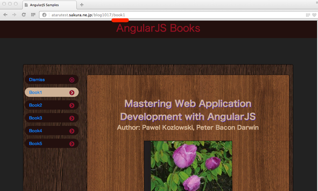Open a new browser tab
This screenshot has width=318, height=191.
(82, 5)
